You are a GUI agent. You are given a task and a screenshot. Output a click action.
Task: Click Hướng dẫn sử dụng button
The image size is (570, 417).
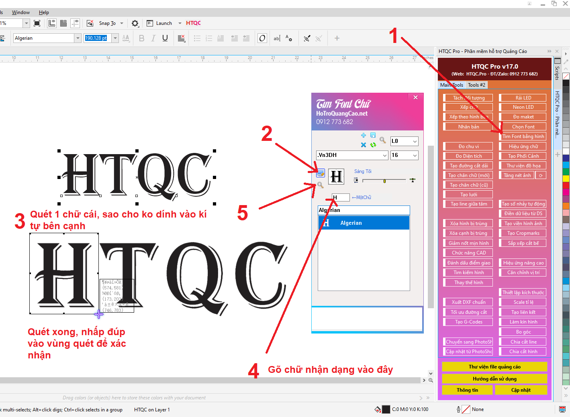(494, 379)
